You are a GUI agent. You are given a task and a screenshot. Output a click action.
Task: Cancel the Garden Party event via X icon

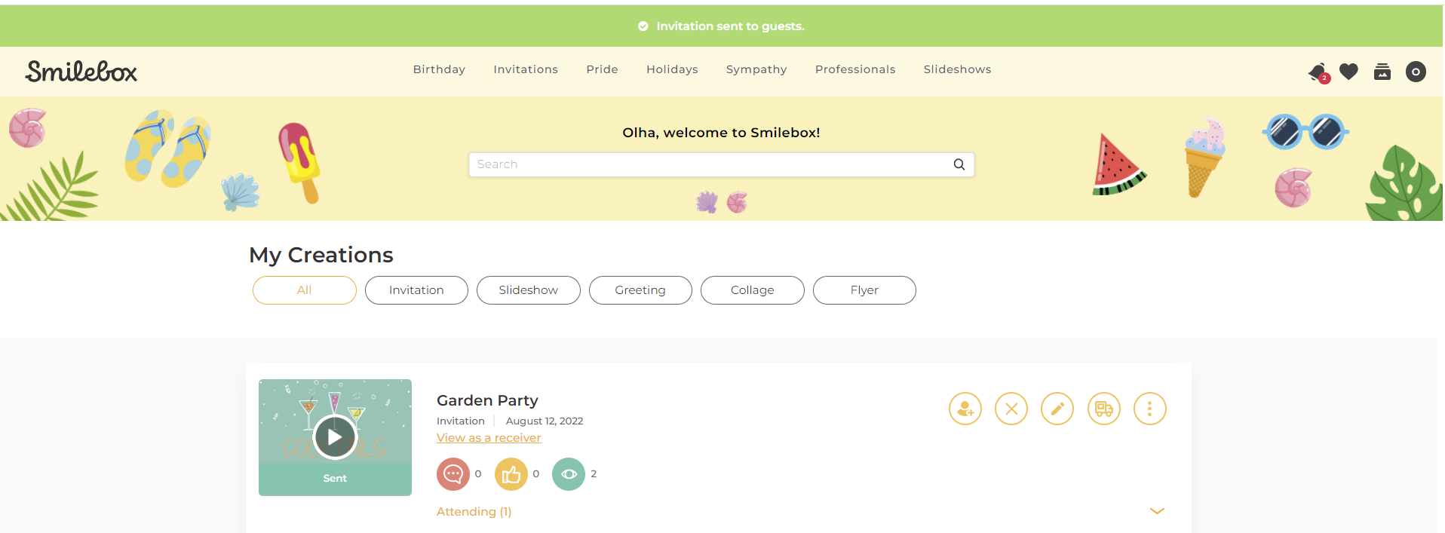tap(1011, 409)
